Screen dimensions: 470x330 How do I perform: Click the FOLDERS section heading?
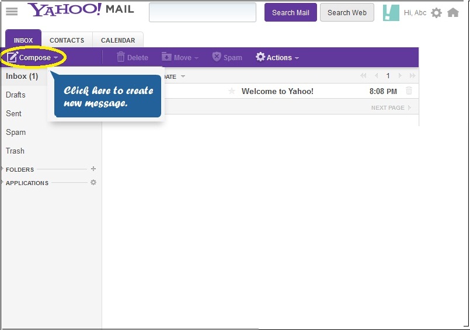[20, 169]
